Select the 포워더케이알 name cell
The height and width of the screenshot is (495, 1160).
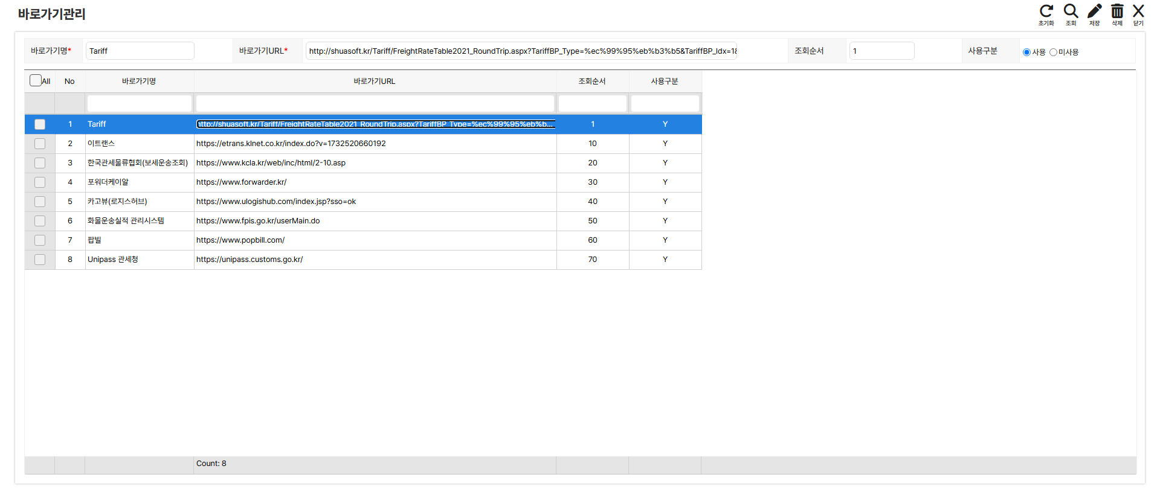click(140, 182)
